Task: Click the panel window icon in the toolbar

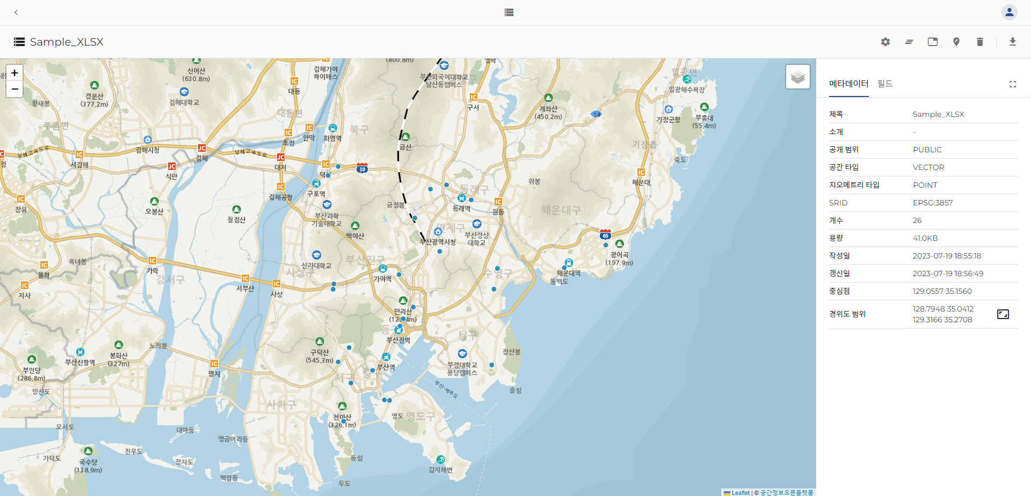Action: [933, 42]
